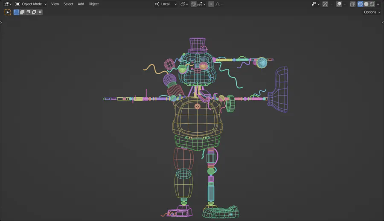
Task: Select the large purple hand paddle object
Action: click(279, 90)
